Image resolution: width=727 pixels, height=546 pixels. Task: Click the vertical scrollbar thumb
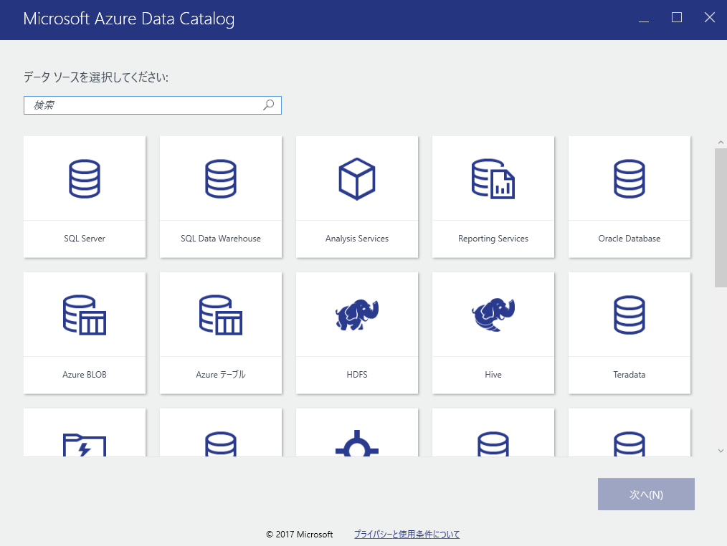(721, 218)
